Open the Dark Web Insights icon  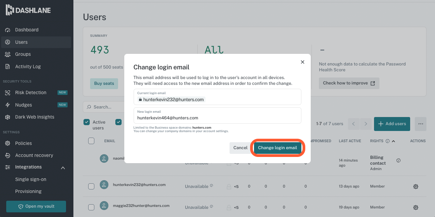pos(8,117)
